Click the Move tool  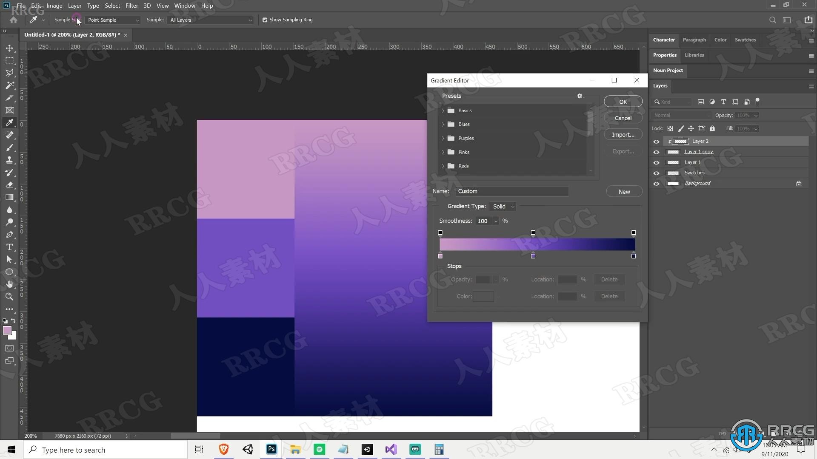9,48
